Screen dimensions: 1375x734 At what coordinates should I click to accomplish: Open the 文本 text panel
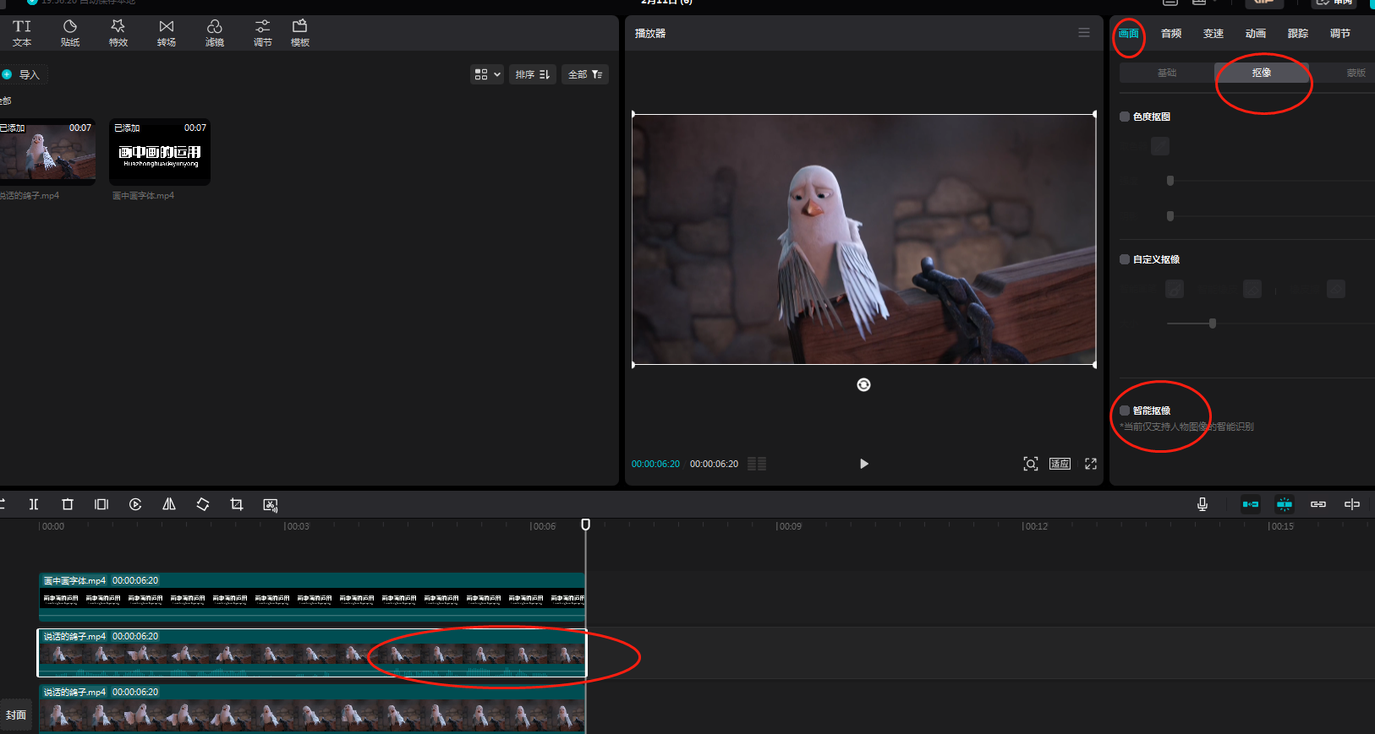[22, 33]
